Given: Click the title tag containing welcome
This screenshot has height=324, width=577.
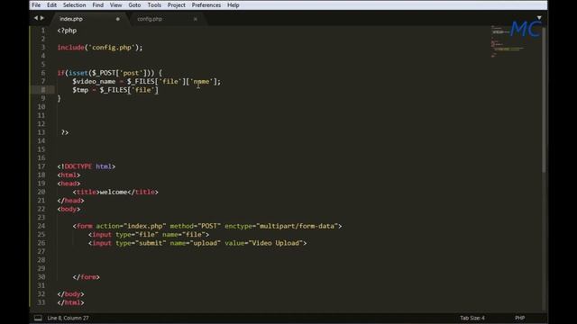Looking at the screenshot, I should (x=115, y=192).
